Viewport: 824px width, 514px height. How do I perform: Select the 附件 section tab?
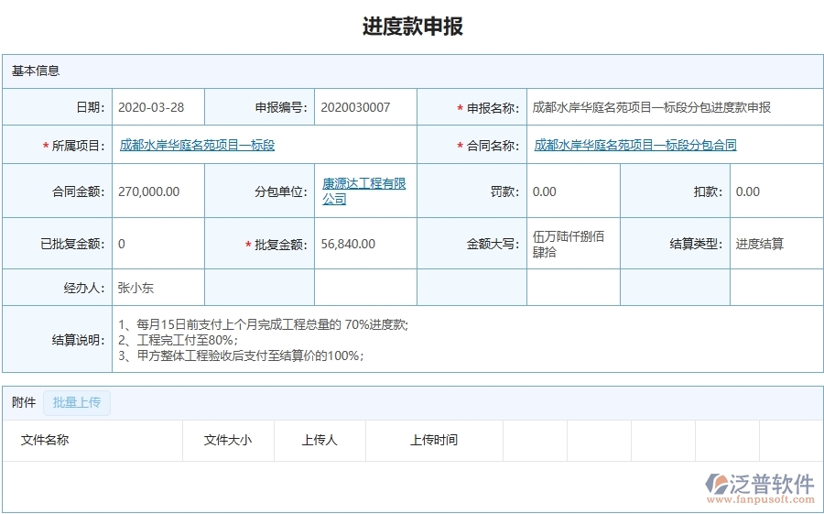tap(24, 402)
